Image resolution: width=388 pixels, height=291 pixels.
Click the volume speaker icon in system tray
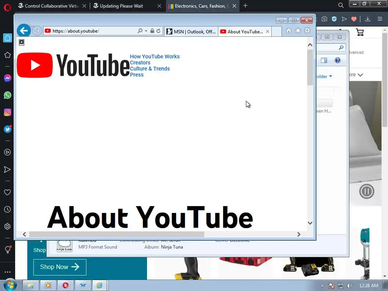point(349,286)
